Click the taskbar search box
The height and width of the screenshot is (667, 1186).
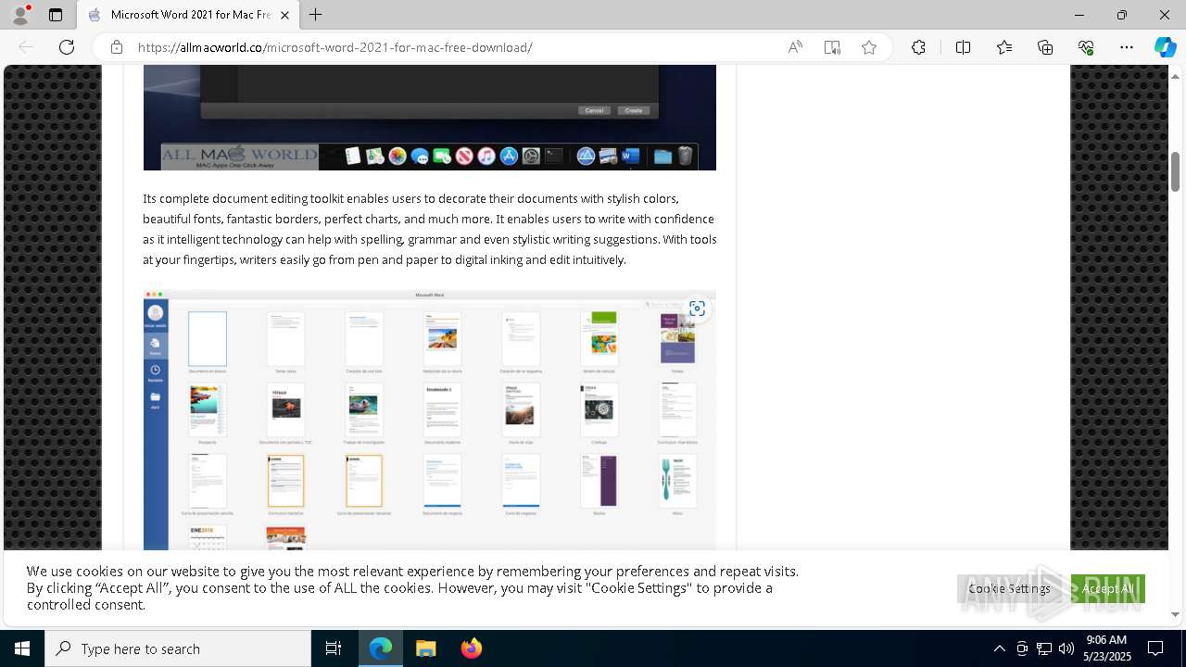click(x=178, y=648)
